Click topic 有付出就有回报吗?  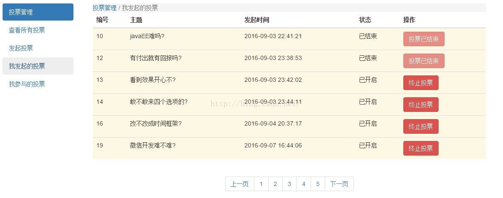point(156,58)
